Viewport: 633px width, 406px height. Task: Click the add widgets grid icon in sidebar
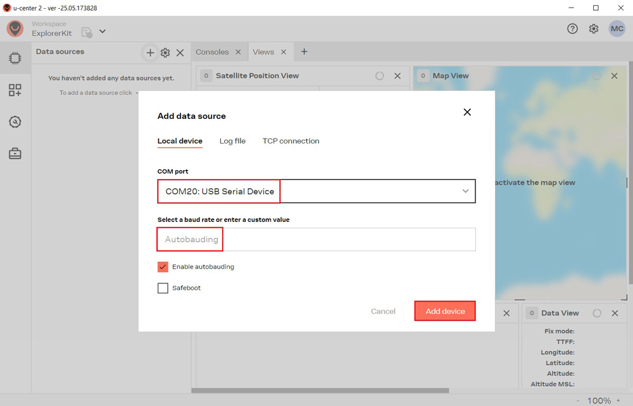[15, 90]
